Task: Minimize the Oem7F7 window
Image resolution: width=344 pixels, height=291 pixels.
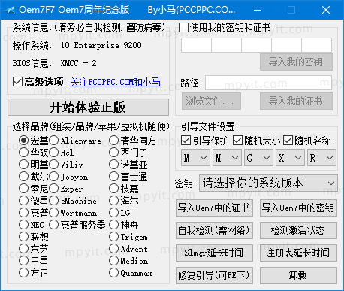Action: pos(258,10)
